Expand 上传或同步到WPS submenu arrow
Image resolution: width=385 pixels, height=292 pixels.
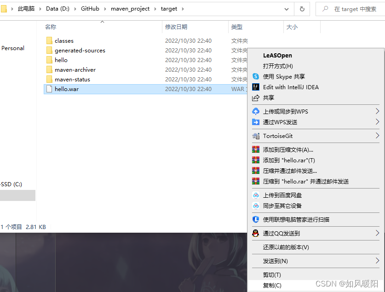(x=377, y=111)
